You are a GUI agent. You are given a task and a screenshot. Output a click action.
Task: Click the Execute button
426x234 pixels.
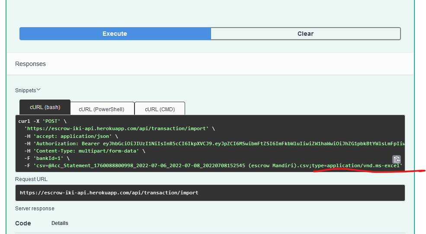pyautogui.click(x=115, y=34)
